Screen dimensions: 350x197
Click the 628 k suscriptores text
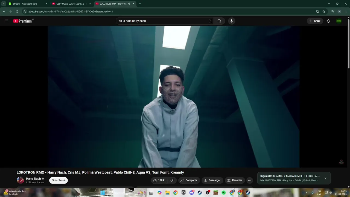pos(35,182)
